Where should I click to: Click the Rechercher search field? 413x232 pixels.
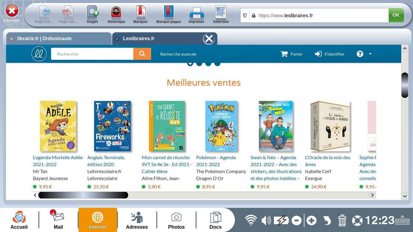(92, 54)
